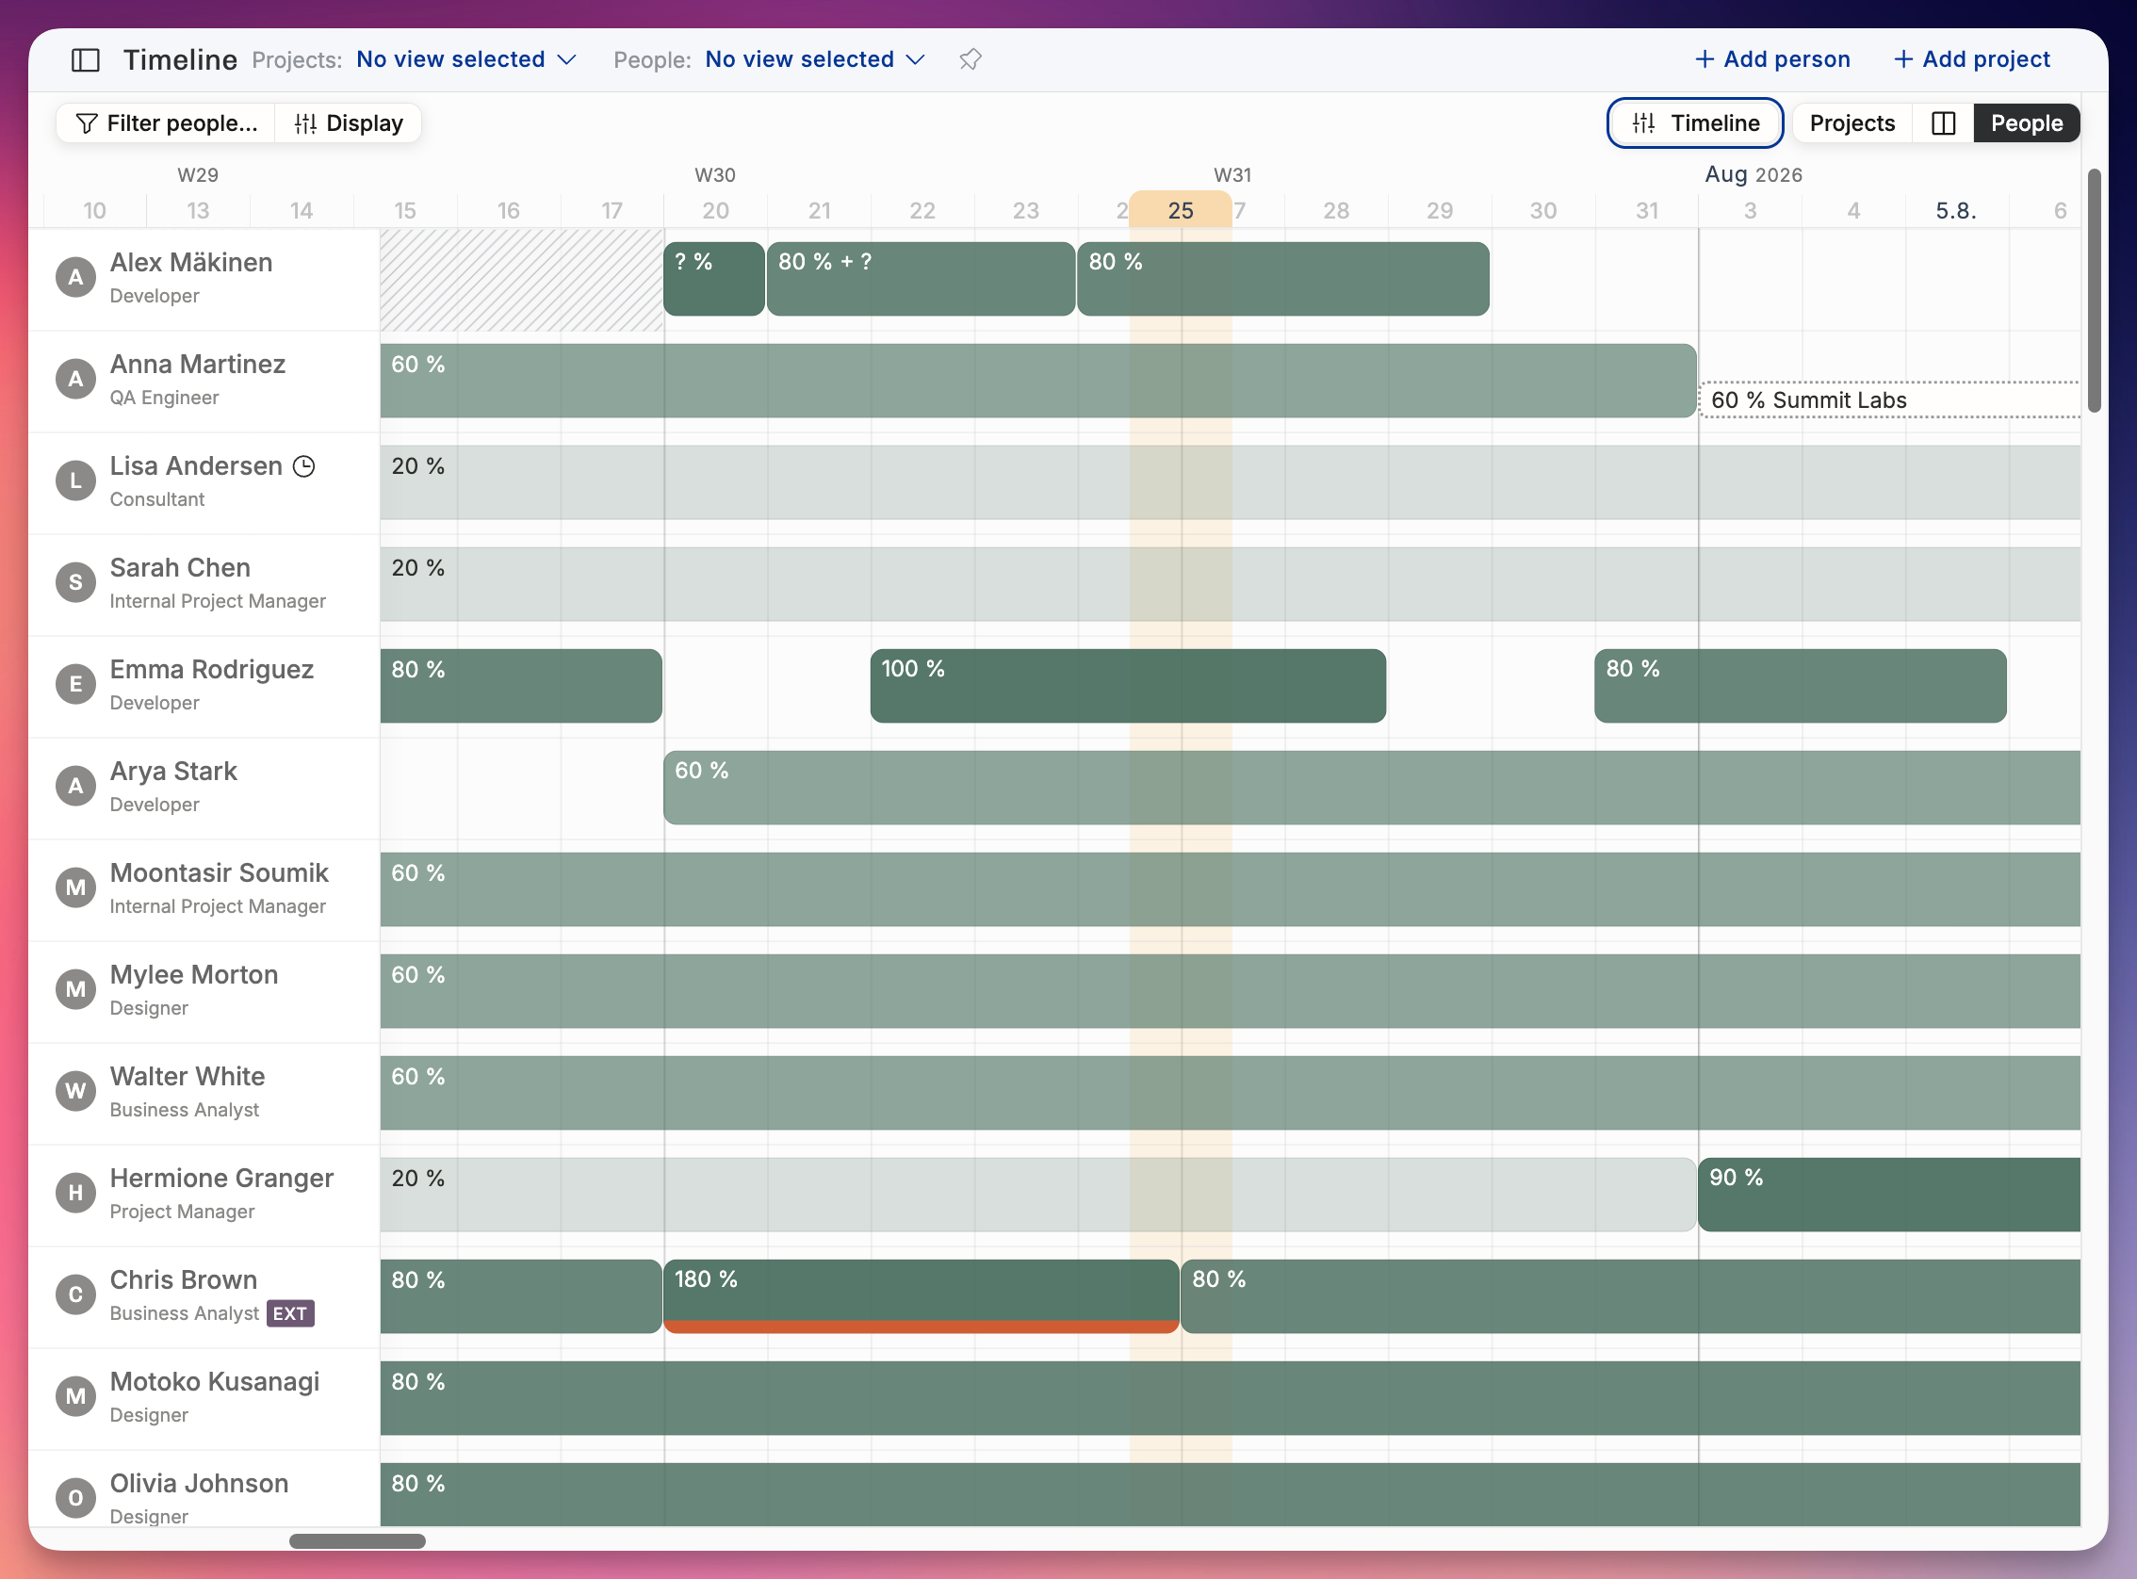Click Lisa Andersen's clock icon

pyautogui.click(x=304, y=466)
